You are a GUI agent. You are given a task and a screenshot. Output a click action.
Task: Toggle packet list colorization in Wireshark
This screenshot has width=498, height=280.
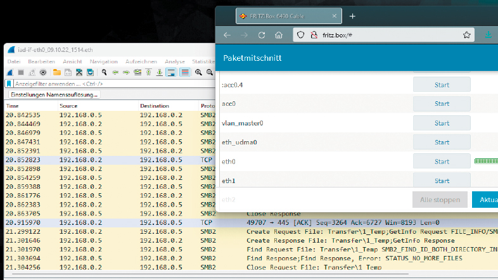click(x=184, y=73)
